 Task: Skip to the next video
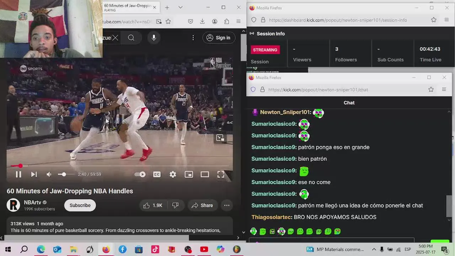[34, 174]
